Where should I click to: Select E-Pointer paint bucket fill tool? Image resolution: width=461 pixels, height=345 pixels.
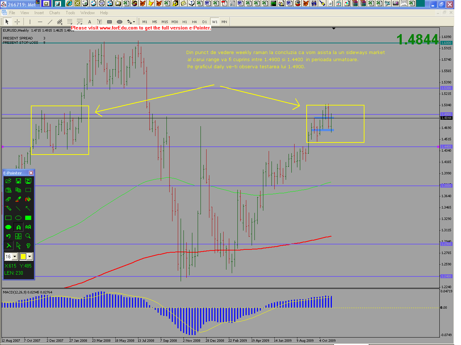[x=28, y=199]
